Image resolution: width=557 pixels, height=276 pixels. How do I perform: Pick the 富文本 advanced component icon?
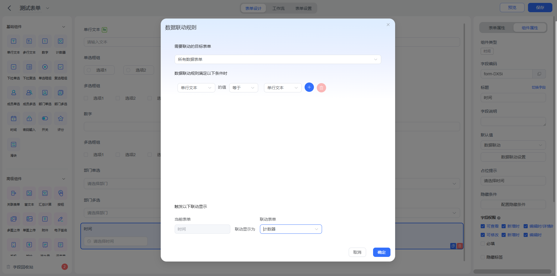29,193
